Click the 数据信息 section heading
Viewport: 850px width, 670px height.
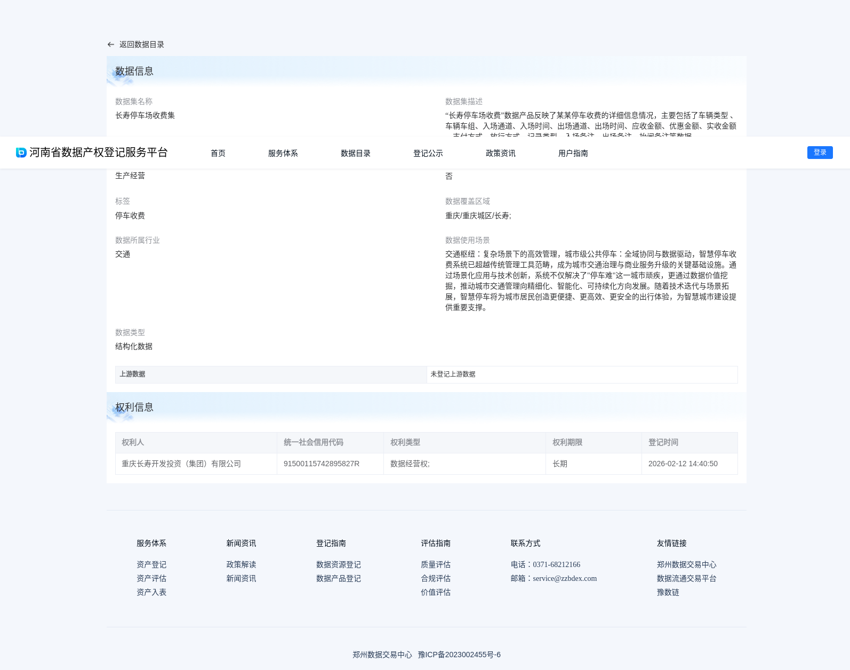(134, 71)
